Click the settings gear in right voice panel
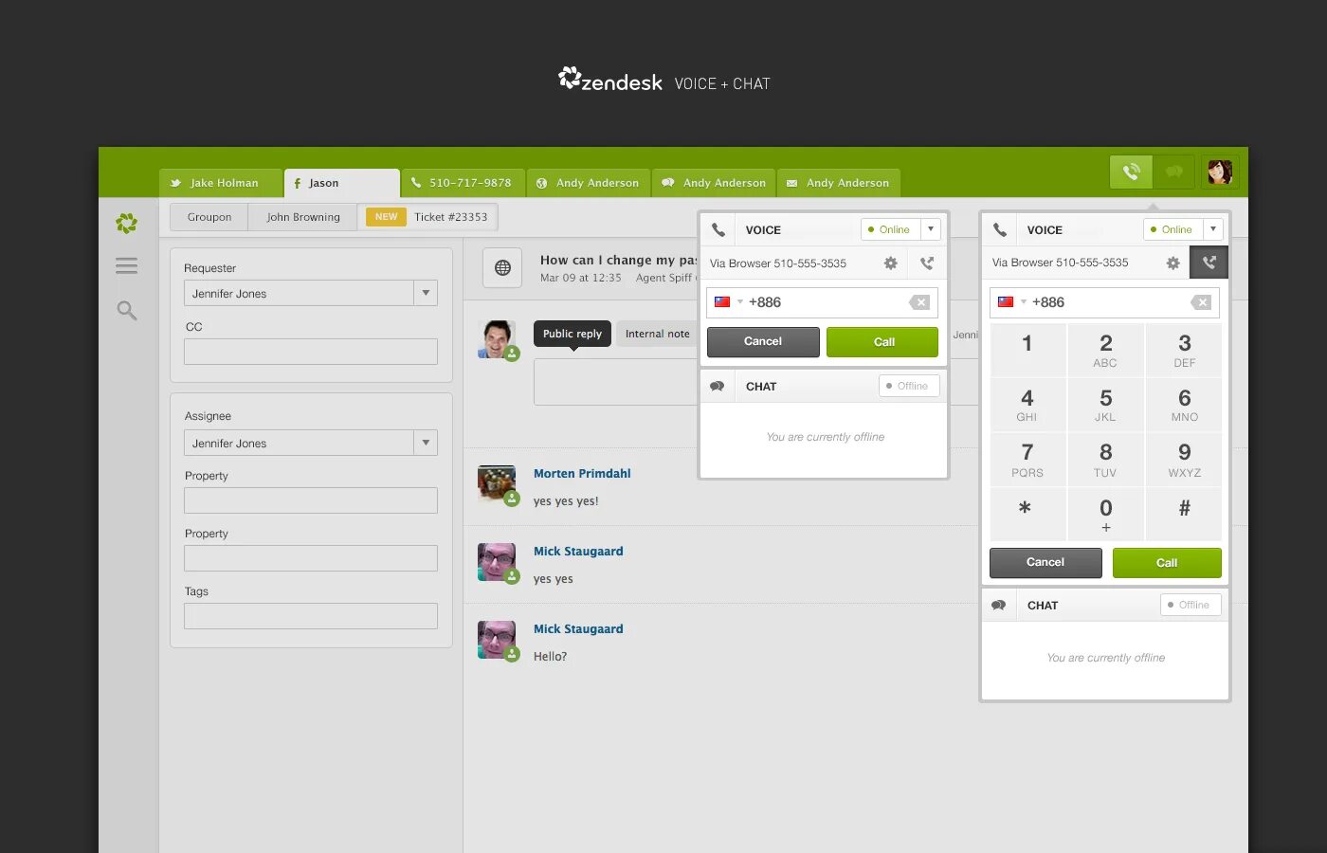Screen dimensions: 1327x853 [1172, 263]
